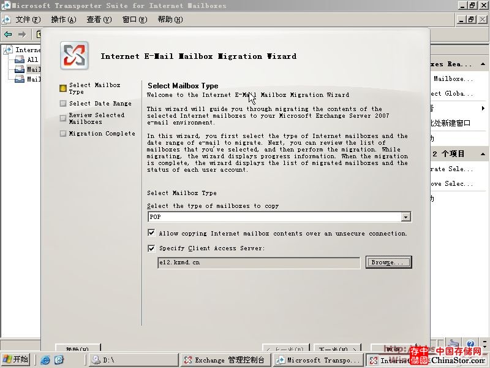Open the mailbox type dropdown showing POP
The image size is (490, 368).
405,217
